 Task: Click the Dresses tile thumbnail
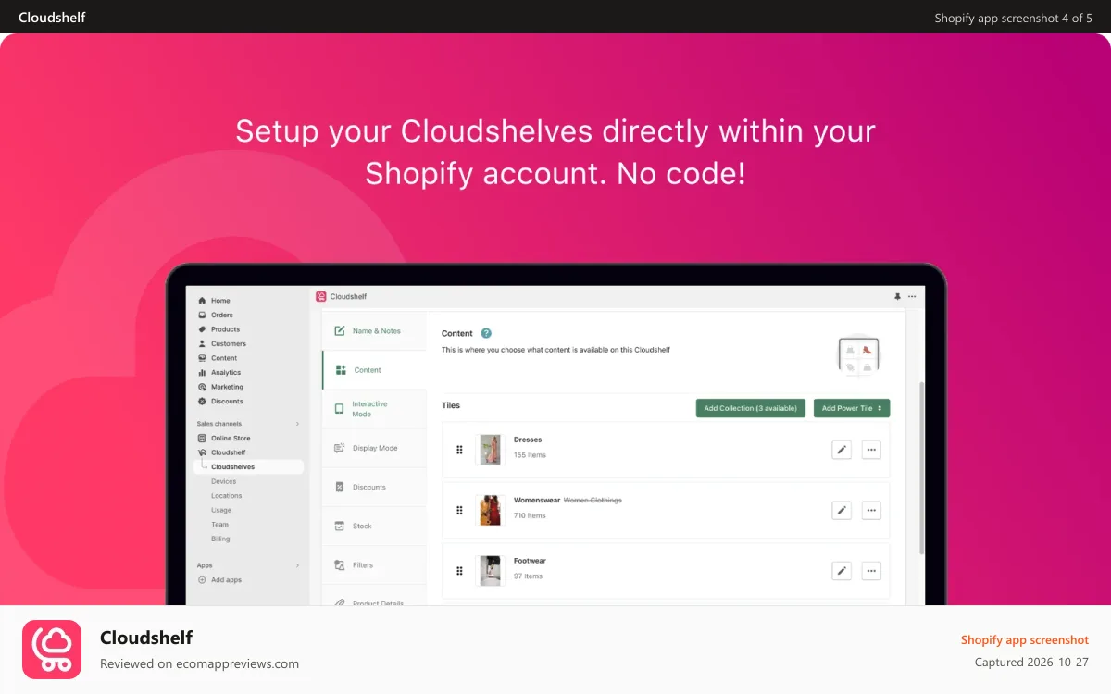pyautogui.click(x=490, y=450)
